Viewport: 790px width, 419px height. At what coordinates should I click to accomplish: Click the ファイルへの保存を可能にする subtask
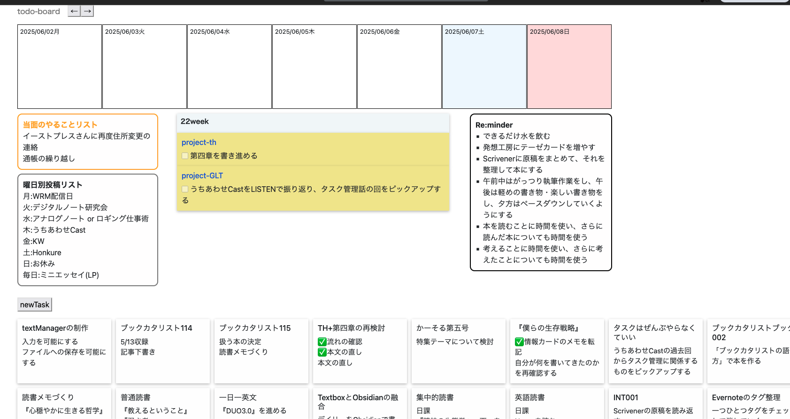click(64, 357)
